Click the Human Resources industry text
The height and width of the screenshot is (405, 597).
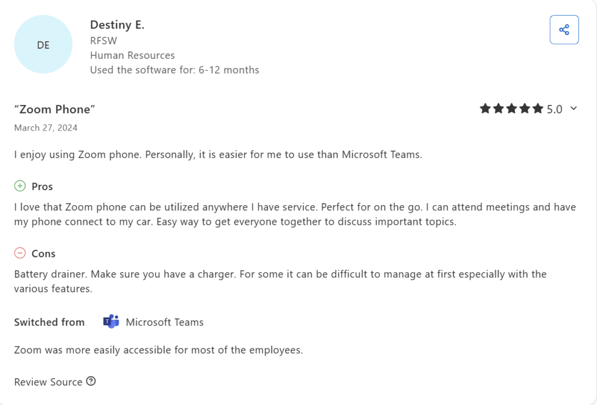pos(132,55)
